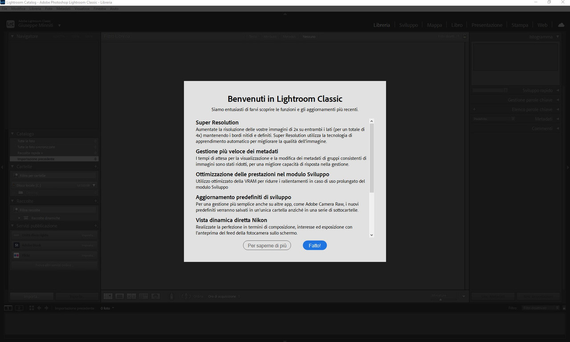The height and width of the screenshot is (342, 570).
Task: Open the Visualizza menu
Action: tap(82, 8)
